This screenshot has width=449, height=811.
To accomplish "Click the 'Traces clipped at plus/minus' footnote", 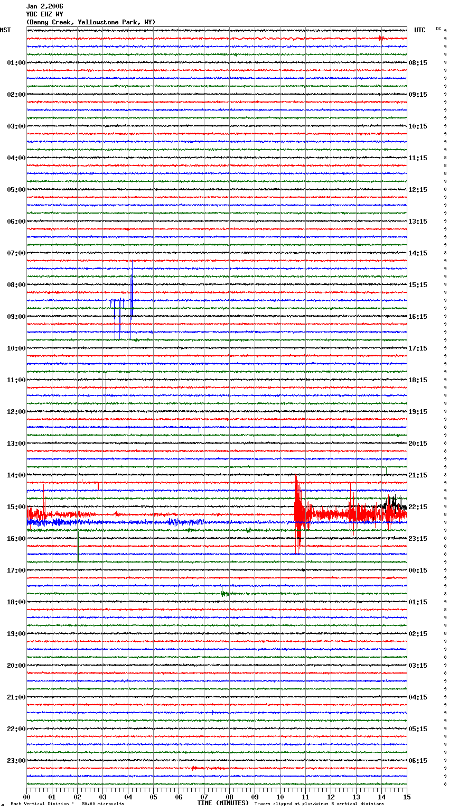I will [x=319, y=804].
